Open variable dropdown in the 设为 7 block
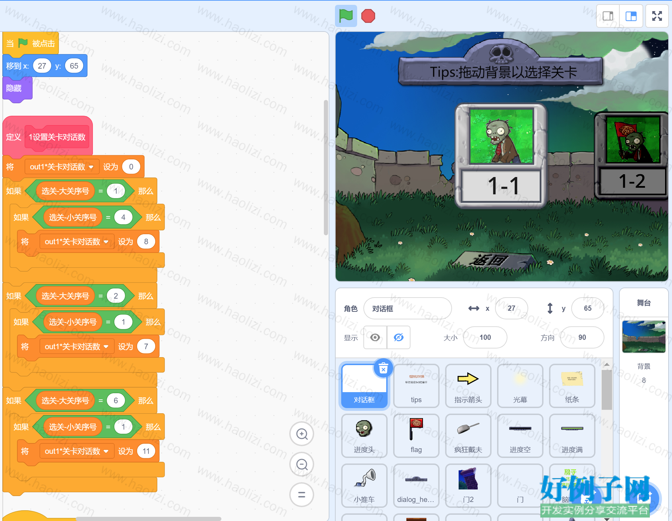 (77, 347)
